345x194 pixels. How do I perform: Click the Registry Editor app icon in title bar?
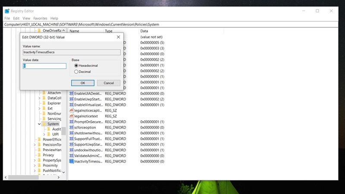click(7, 11)
